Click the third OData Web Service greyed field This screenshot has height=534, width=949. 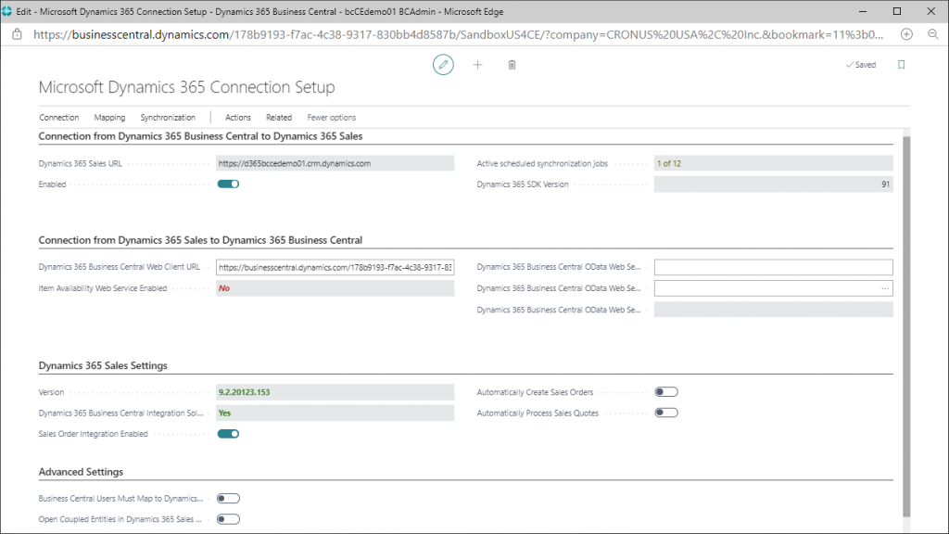[x=773, y=310]
